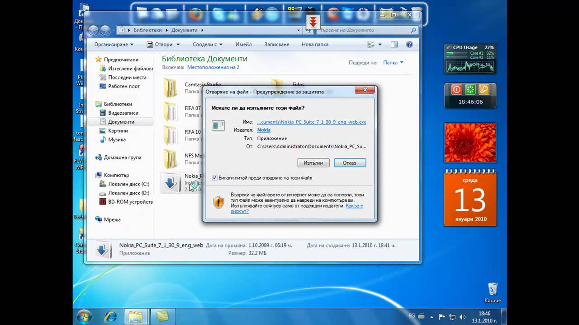The height and width of the screenshot is (325, 579).
Task: Click the Explorer forward arrow button
Action: [105, 30]
